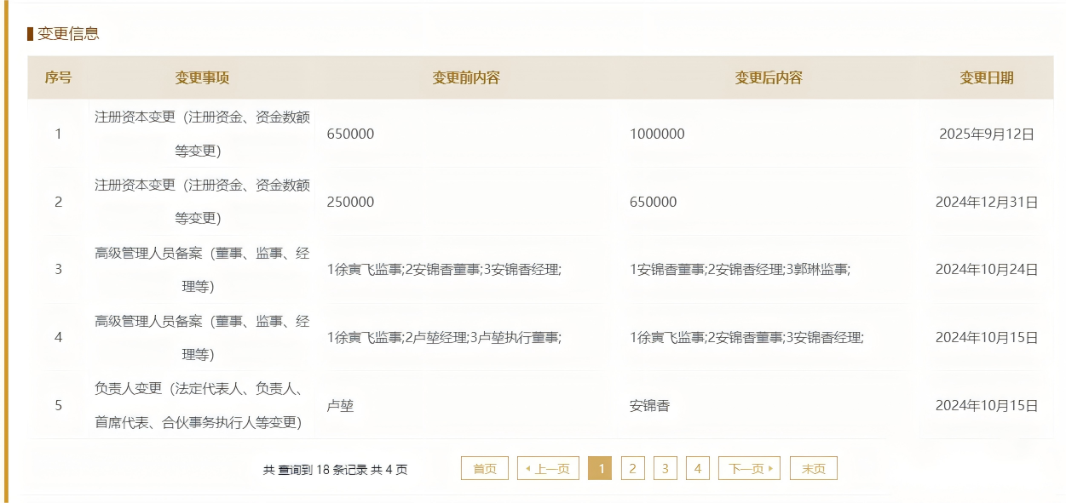Viewport: 1066px width, 503px height.
Task: Click the 变更事项 column header
Action: [202, 78]
